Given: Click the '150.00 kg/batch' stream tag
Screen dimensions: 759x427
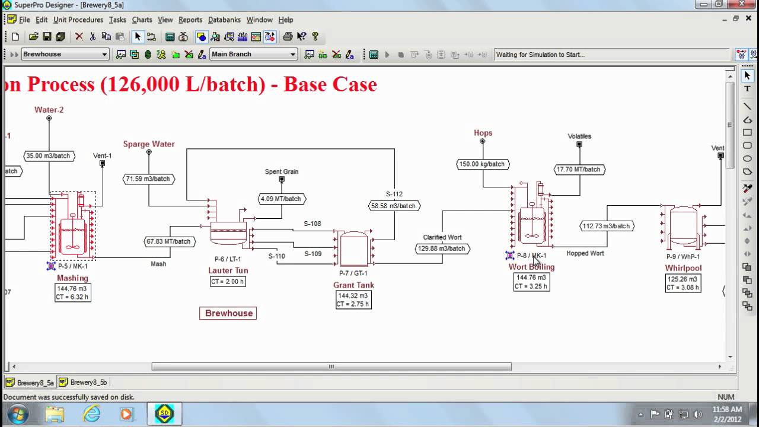Looking at the screenshot, I should coord(483,164).
